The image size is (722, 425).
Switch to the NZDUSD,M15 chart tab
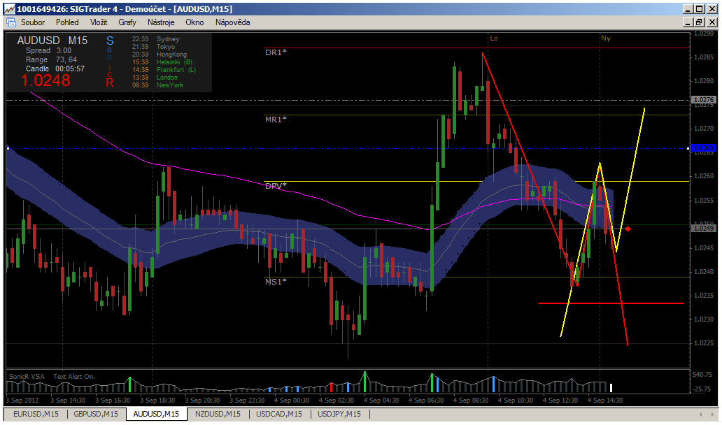[x=218, y=414]
